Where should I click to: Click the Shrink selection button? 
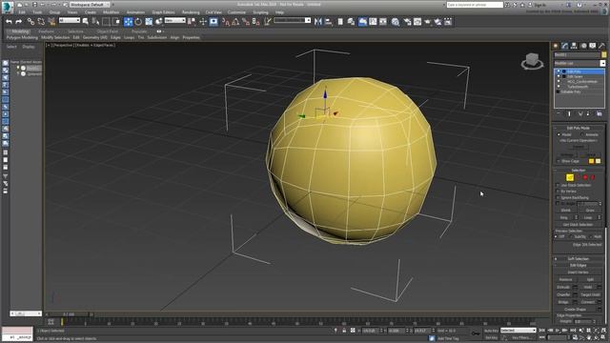565,210
